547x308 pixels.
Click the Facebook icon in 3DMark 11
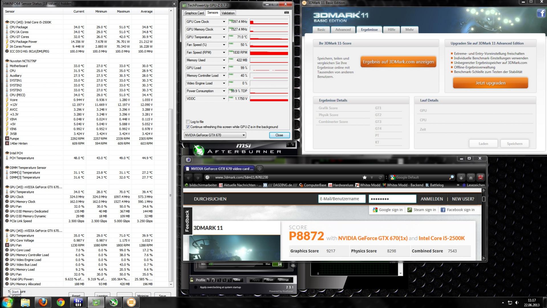(541, 13)
